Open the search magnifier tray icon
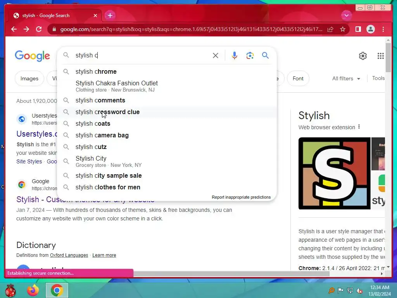This screenshot has height=298, width=397. (331, 290)
